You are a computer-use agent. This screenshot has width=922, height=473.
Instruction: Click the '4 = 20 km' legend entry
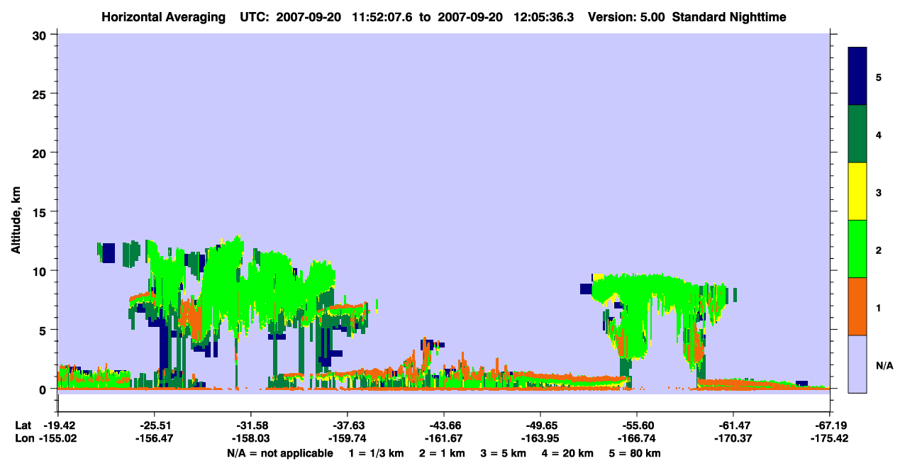tap(567, 453)
